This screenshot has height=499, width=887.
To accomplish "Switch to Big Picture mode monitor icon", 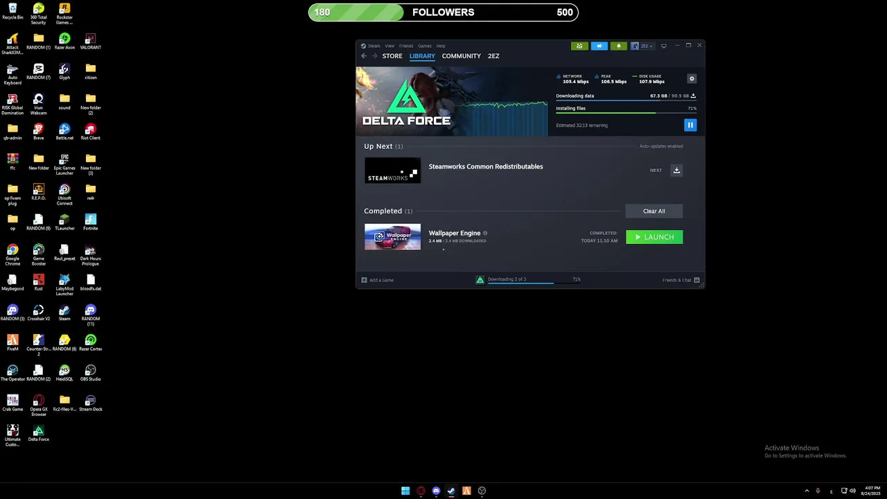I will pyautogui.click(x=664, y=46).
